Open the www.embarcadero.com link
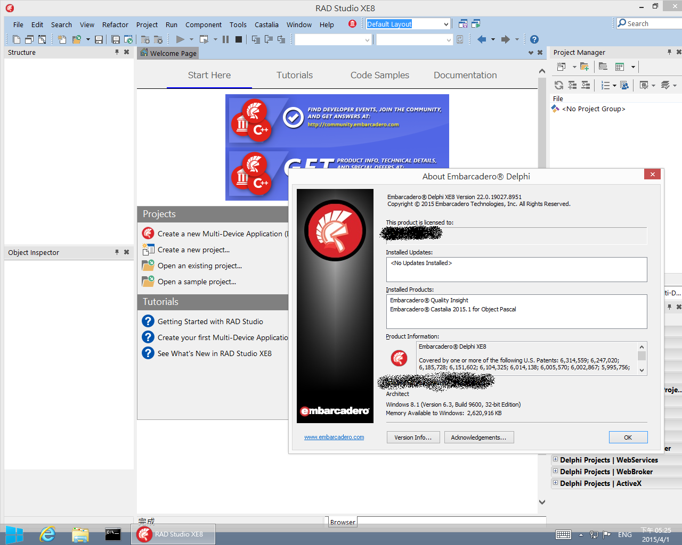 334,437
